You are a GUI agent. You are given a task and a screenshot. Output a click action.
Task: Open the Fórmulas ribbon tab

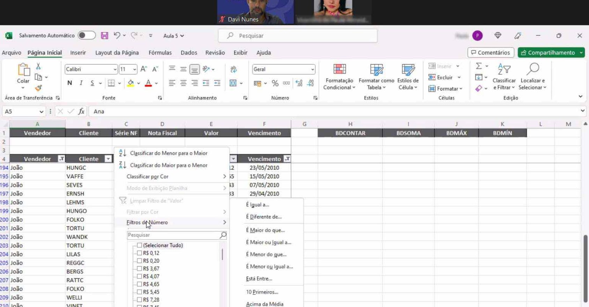(x=160, y=53)
